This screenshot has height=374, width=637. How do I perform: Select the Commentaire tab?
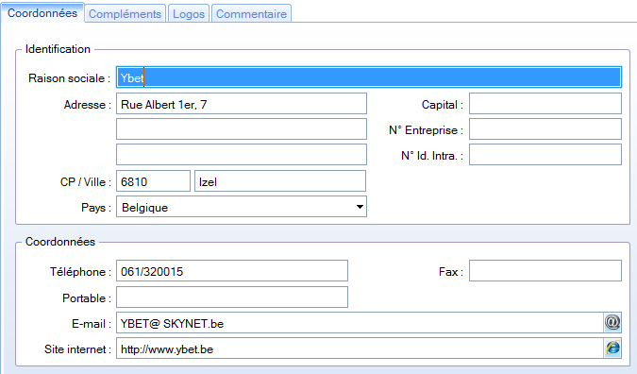[251, 13]
